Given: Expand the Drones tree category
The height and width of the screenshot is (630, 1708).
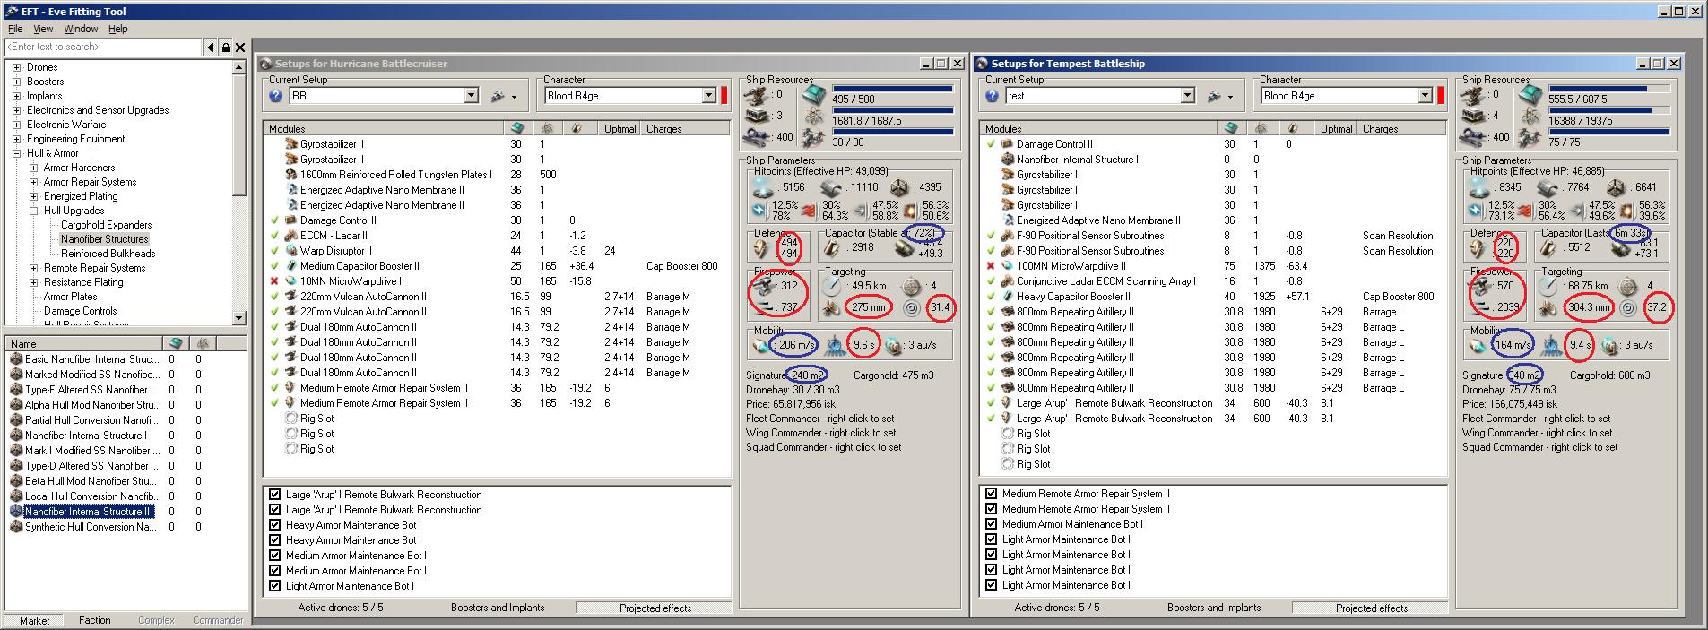Looking at the screenshot, I should (x=16, y=67).
